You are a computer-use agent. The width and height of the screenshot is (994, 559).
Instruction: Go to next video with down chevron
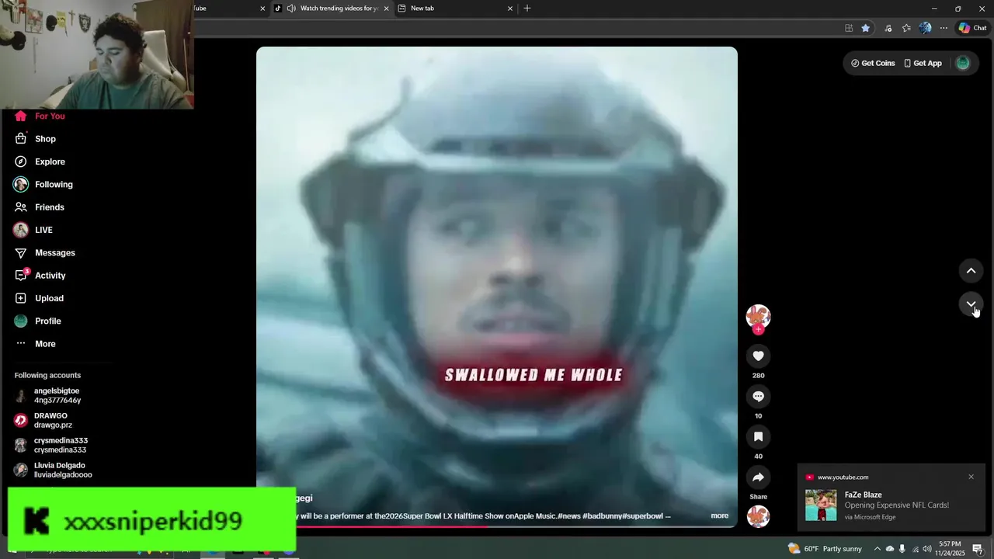click(x=971, y=304)
